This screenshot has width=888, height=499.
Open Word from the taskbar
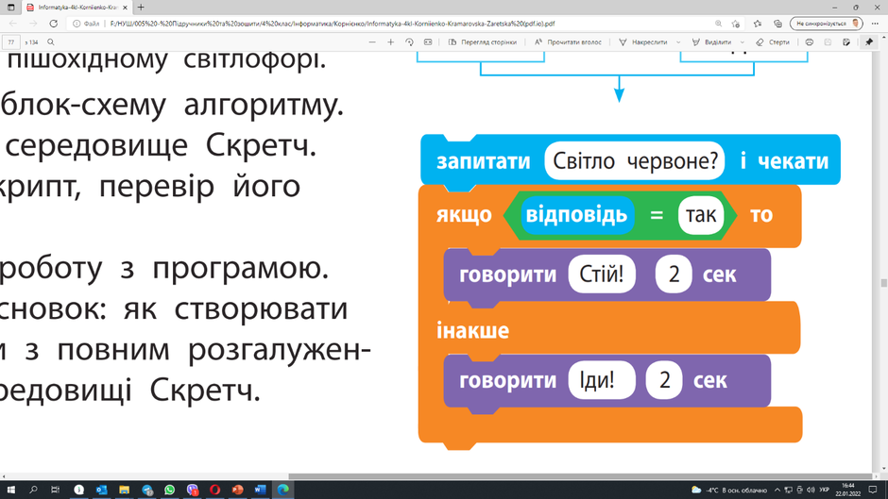tap(260, 490)
